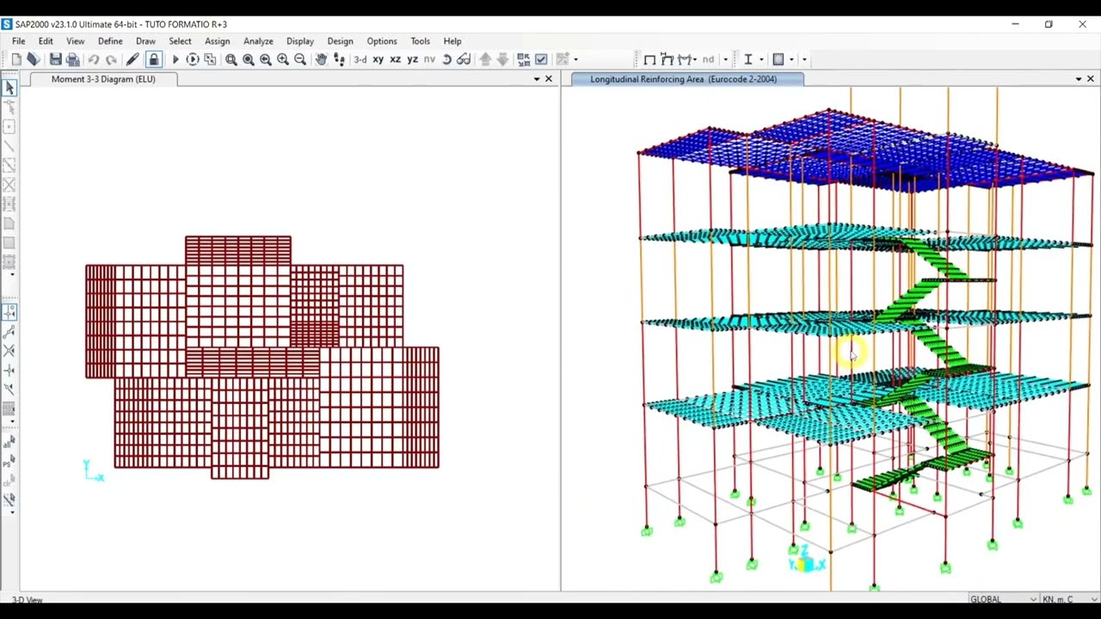Zoom out one step with minus magnifier
The width and height of the screenshot is (1101, 619).
point(300,59)
